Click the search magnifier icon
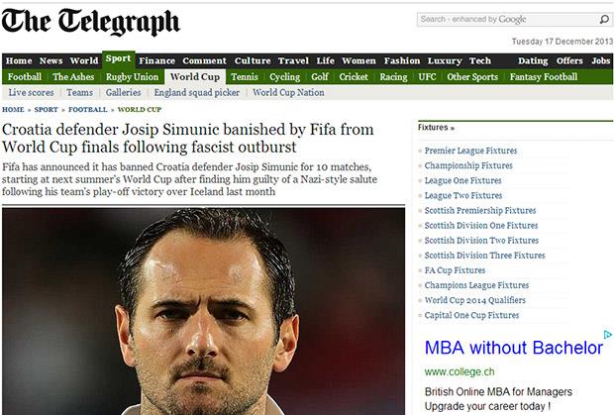The width and height of the screenshot is (614, 415). (x=604, y=19)
